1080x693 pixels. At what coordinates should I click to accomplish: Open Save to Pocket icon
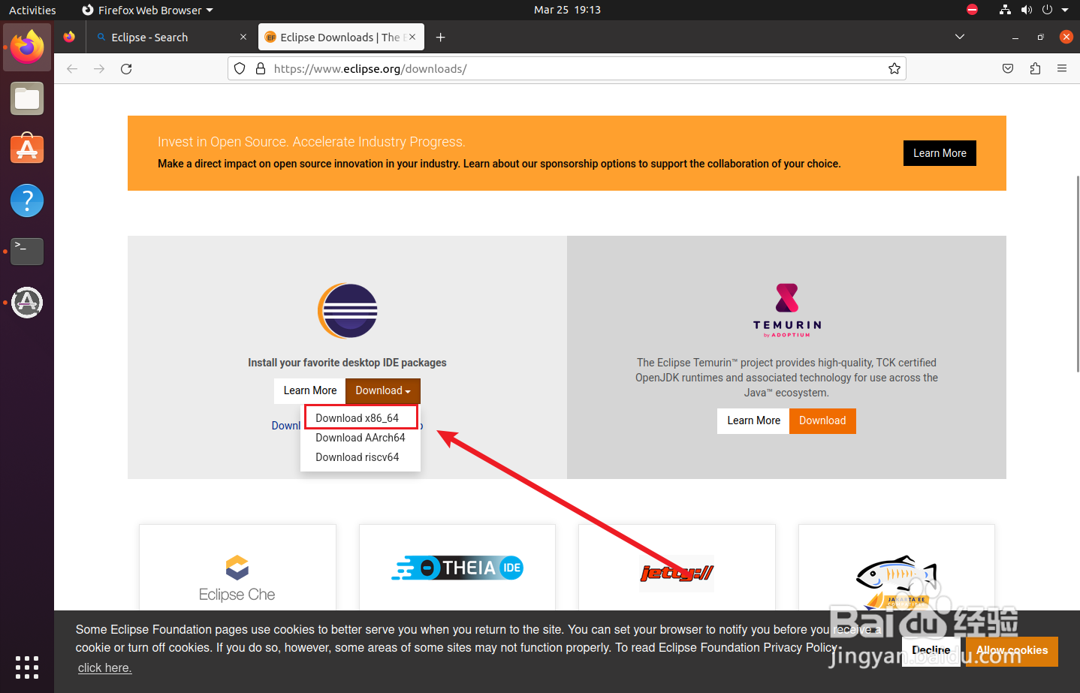tap(1008, 69)
